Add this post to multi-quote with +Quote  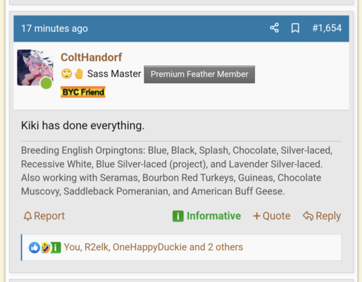pos(272,216)
